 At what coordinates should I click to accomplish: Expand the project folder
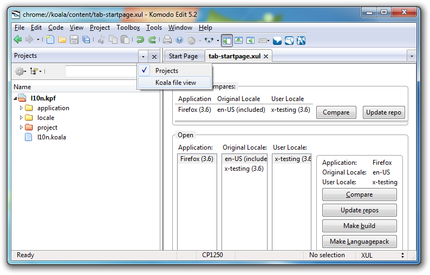[21, 128]
